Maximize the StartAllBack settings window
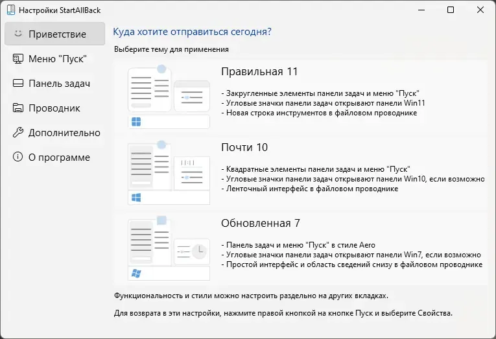Image resolution: width=496 pixels, height=339 pixels. pos(451,10)
